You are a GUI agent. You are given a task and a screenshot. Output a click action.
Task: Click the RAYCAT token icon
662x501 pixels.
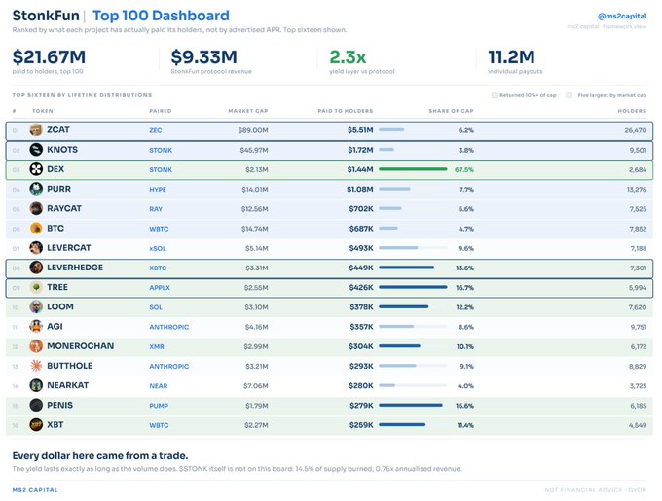[x=36, y=208]
